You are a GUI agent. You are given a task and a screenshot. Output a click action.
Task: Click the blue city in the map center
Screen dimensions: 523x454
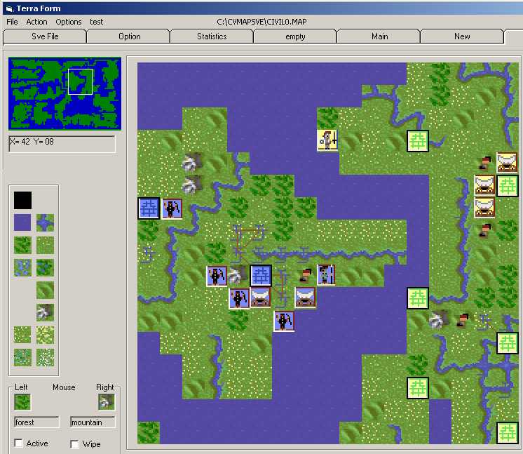click(x=261, y=276)
